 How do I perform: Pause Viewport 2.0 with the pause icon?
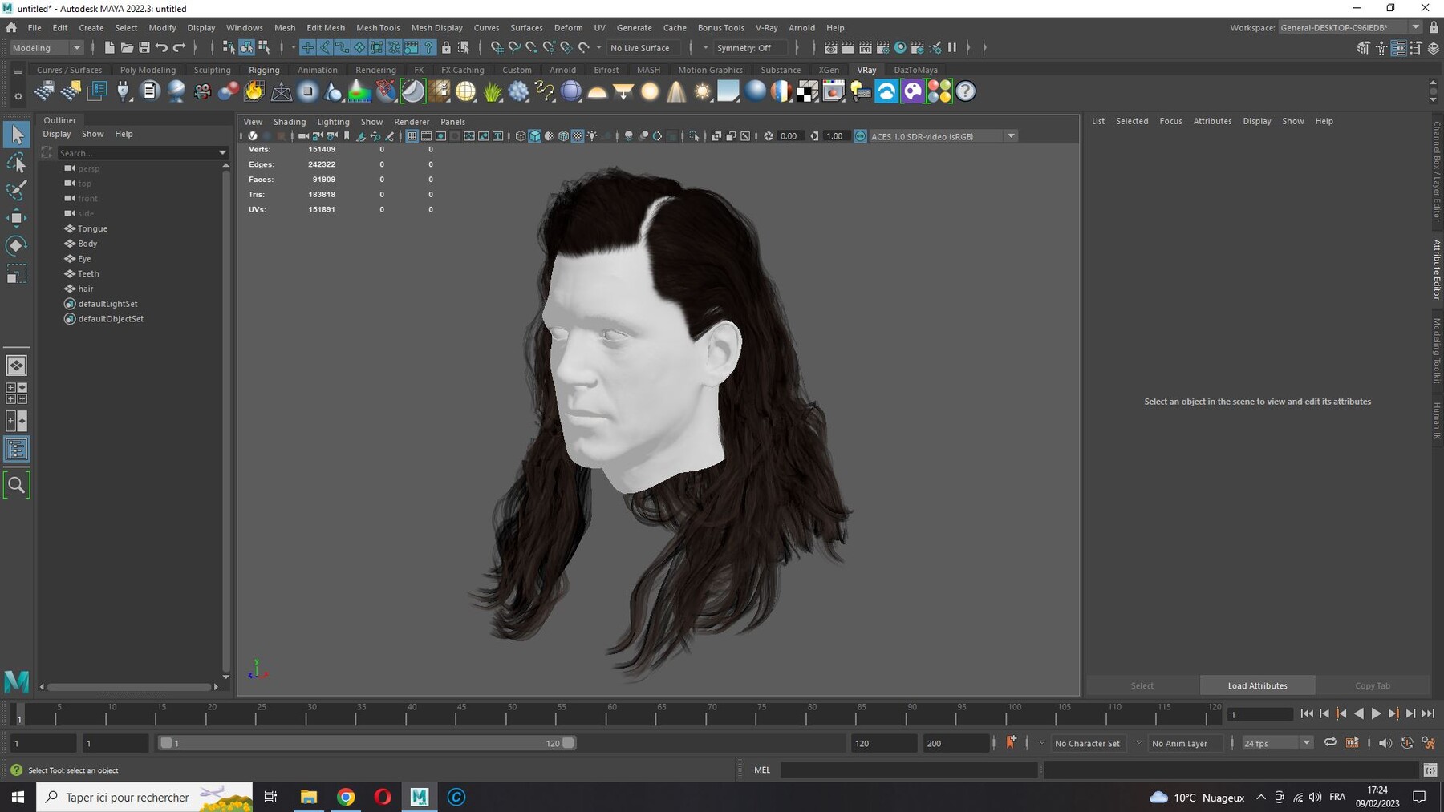click(952, 47)
